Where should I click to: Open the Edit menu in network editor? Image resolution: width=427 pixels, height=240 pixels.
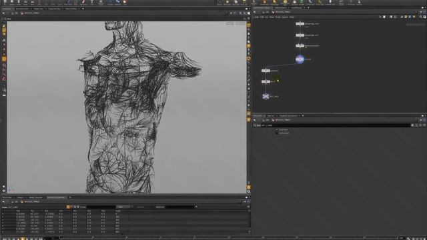[262, 17]
